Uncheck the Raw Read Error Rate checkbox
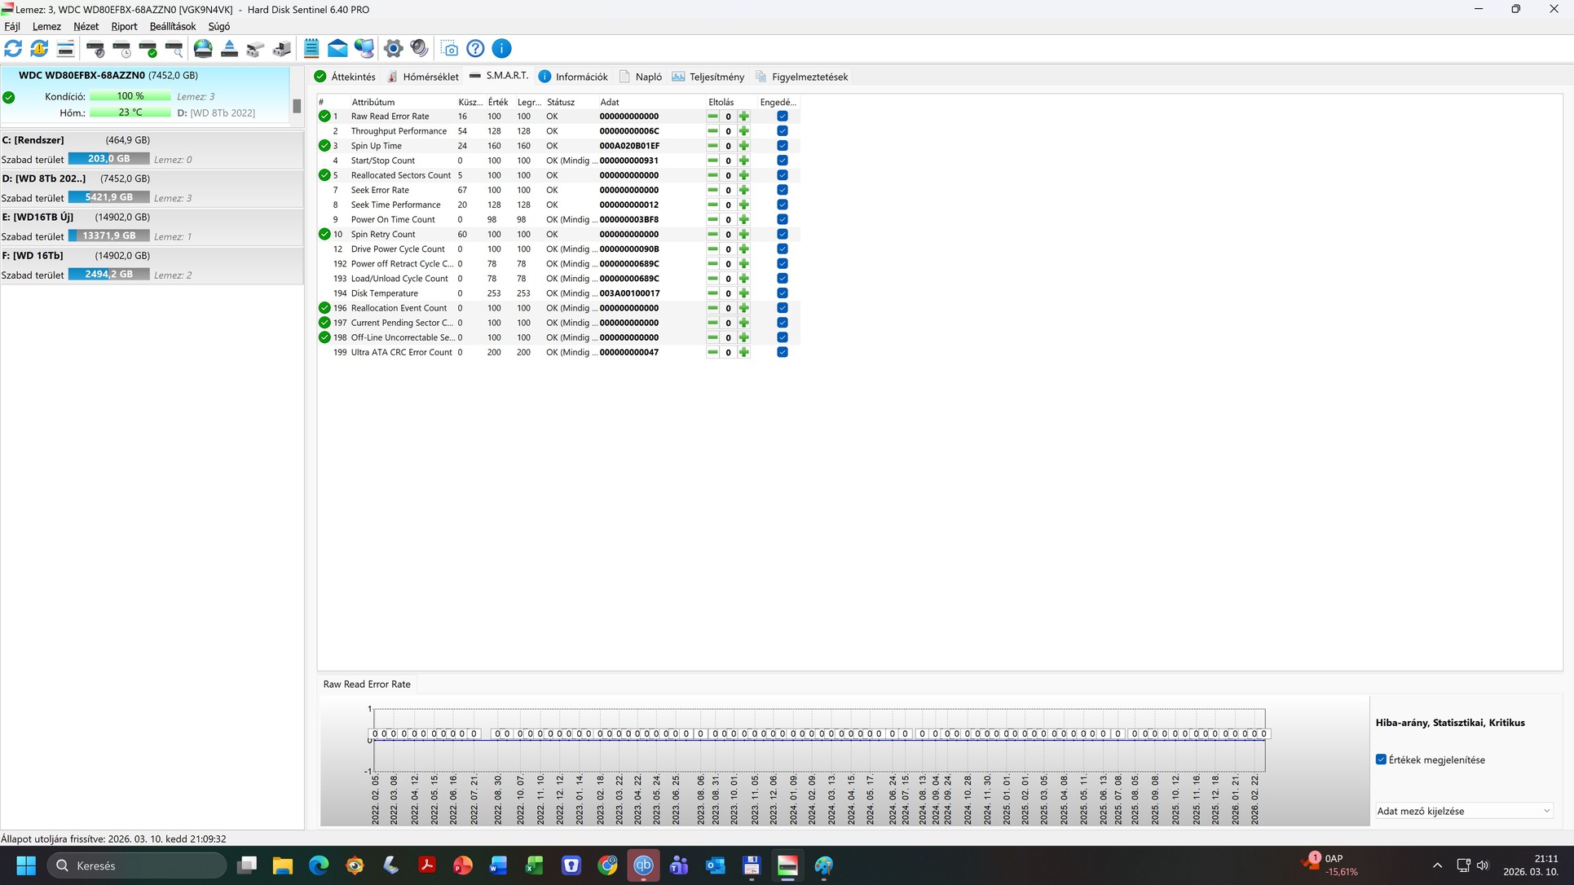The height and width of the screenshot is (885, 1574). 782,117
